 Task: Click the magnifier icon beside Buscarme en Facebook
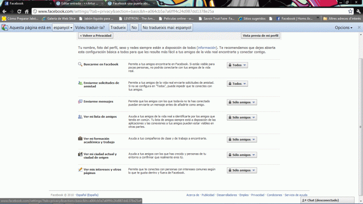(80, 64)
